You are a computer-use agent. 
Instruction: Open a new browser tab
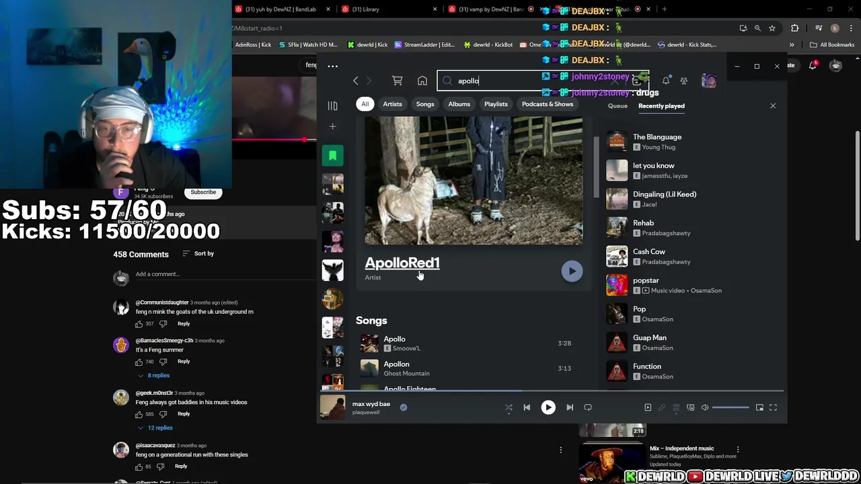click(665, 9)
